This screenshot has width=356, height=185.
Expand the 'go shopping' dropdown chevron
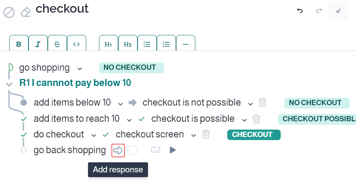pyautogui.click(x=80, y=69)
